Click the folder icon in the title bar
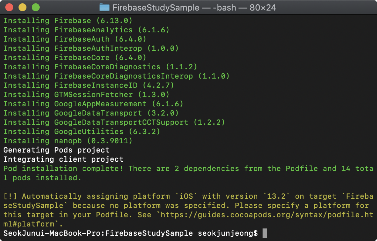The width and height of the screenshot is (377, 241). tap(105, 8)
